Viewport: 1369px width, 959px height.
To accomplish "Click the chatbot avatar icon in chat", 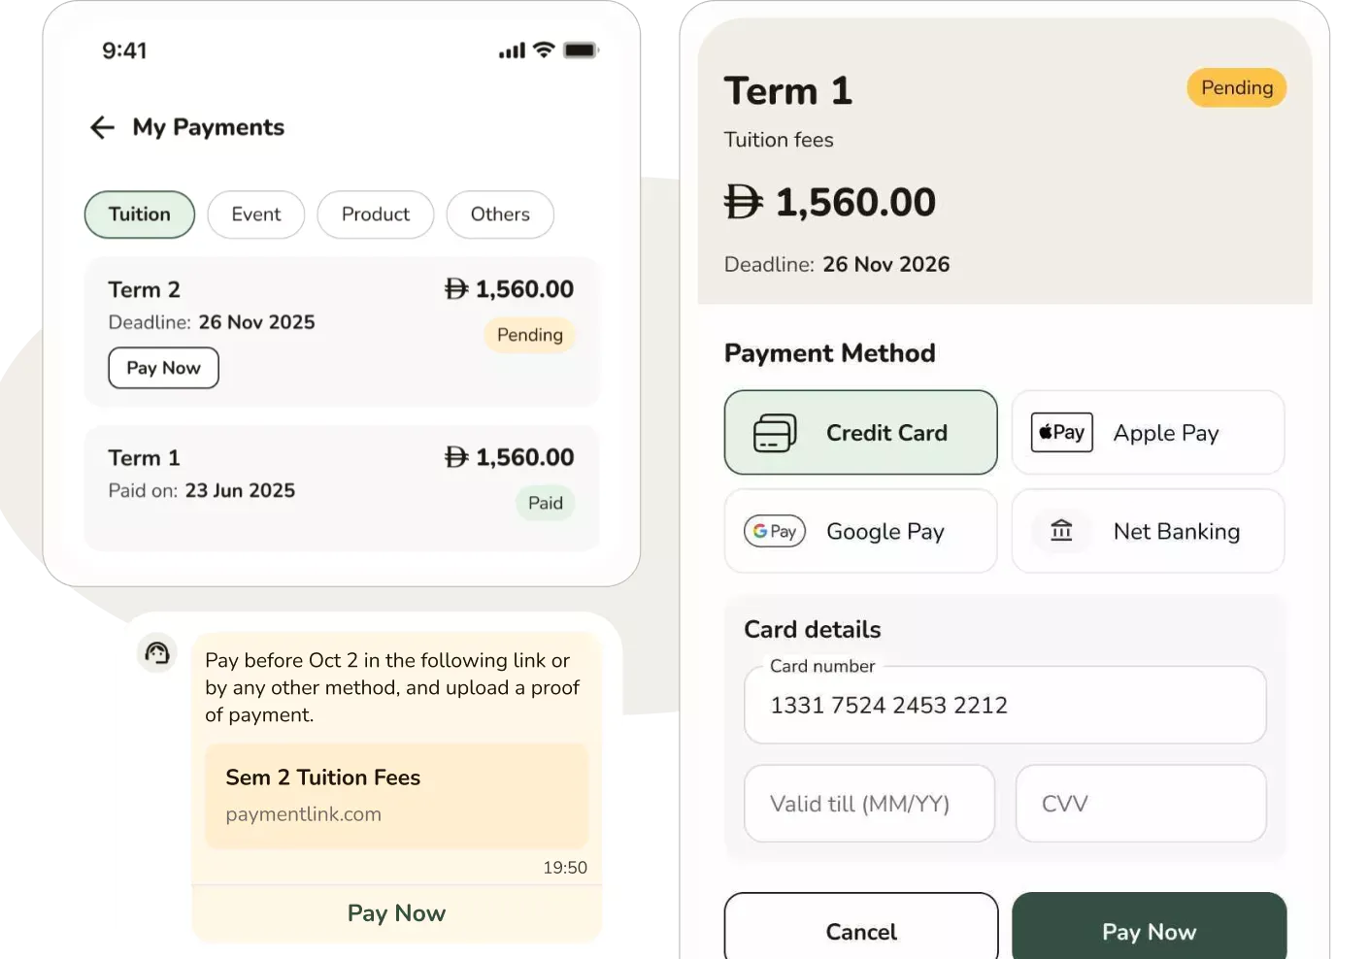I will click(156, 652).
